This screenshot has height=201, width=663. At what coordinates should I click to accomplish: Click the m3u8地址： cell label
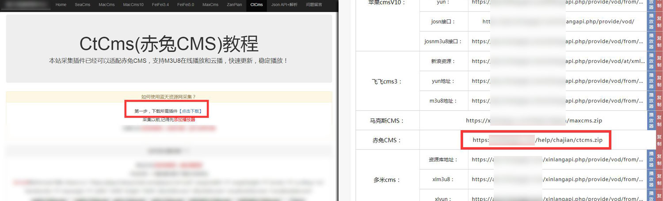coord(443,101)
